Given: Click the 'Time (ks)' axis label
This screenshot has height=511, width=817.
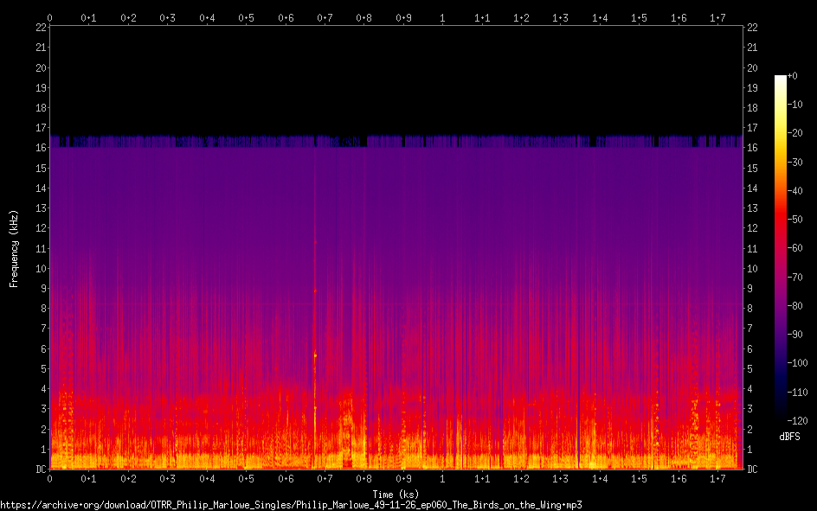Looking at the screenshot, I should (396, 494).
